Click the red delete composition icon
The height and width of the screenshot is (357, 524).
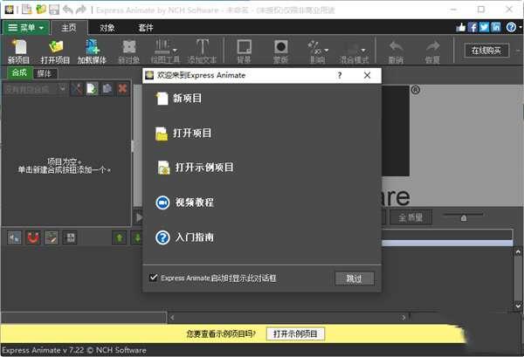tap(123, 88)
